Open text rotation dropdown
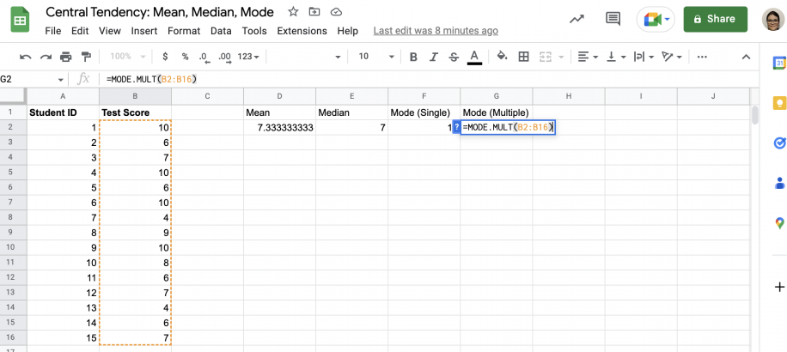Image resolution: width=787 pixels, height=352 pixels. pyautogui.click(x=672, y=57)
